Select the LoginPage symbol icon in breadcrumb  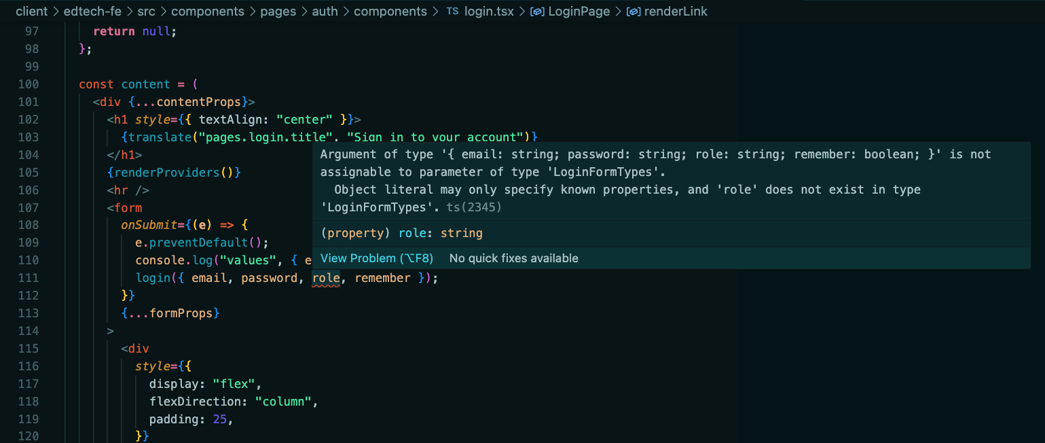click(537, 12)
